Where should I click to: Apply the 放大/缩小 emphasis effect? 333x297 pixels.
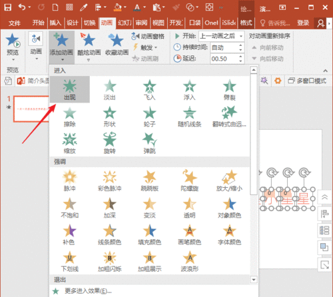pyautogui.click(x=230, y=180)
